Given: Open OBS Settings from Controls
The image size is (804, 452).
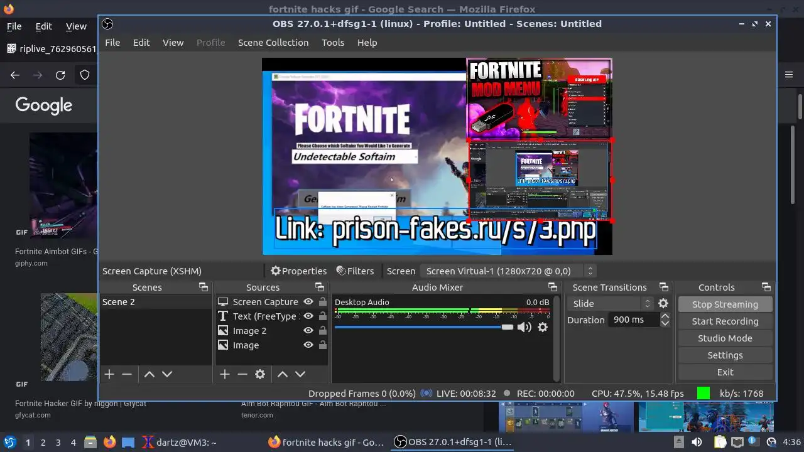Looking at the screenshot, I should [x=725, y=355].
